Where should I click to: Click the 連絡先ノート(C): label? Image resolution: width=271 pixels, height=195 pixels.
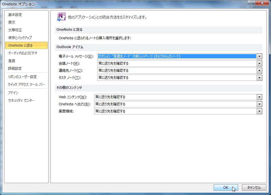[x=71, y=71]
